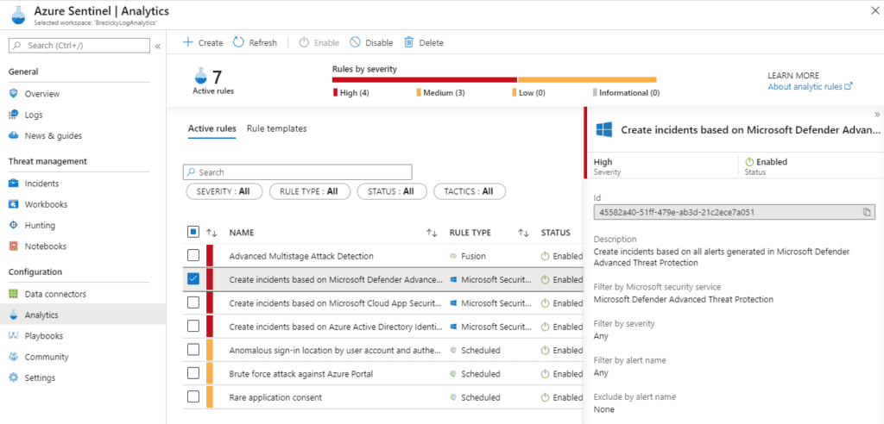Open the TACTICS : All filter
The image size is (884, 424).
[469, 191]
